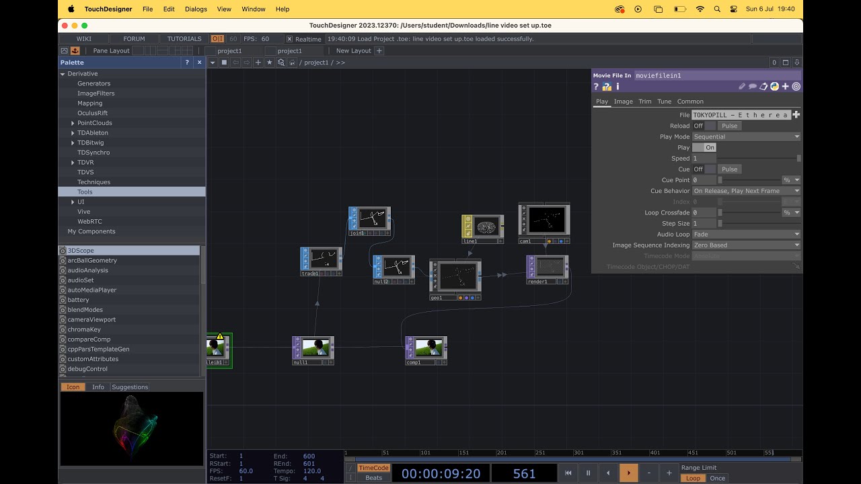
Task: Open the Cue Behavior dropdown
Action: (x=746, y=191)
